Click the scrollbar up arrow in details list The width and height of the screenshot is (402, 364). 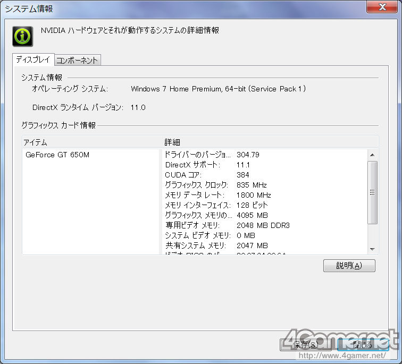coord(372,155)
